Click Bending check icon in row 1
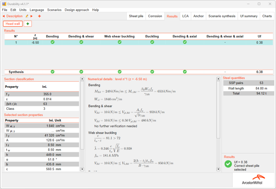This screenshot has height=189, width=276. click(53, 42)
